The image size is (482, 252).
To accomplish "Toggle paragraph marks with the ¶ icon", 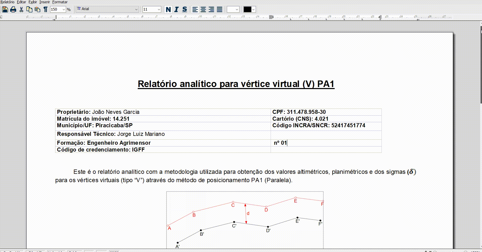I will (45, 10).
